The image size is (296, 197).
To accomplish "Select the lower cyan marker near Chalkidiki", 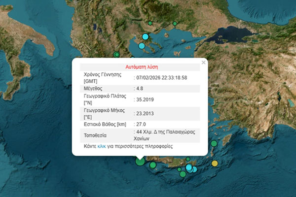I will click(x=142, y=46).
